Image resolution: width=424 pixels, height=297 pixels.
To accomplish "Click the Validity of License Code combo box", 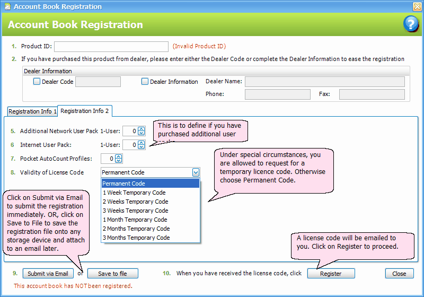I will tap(151, 172).
